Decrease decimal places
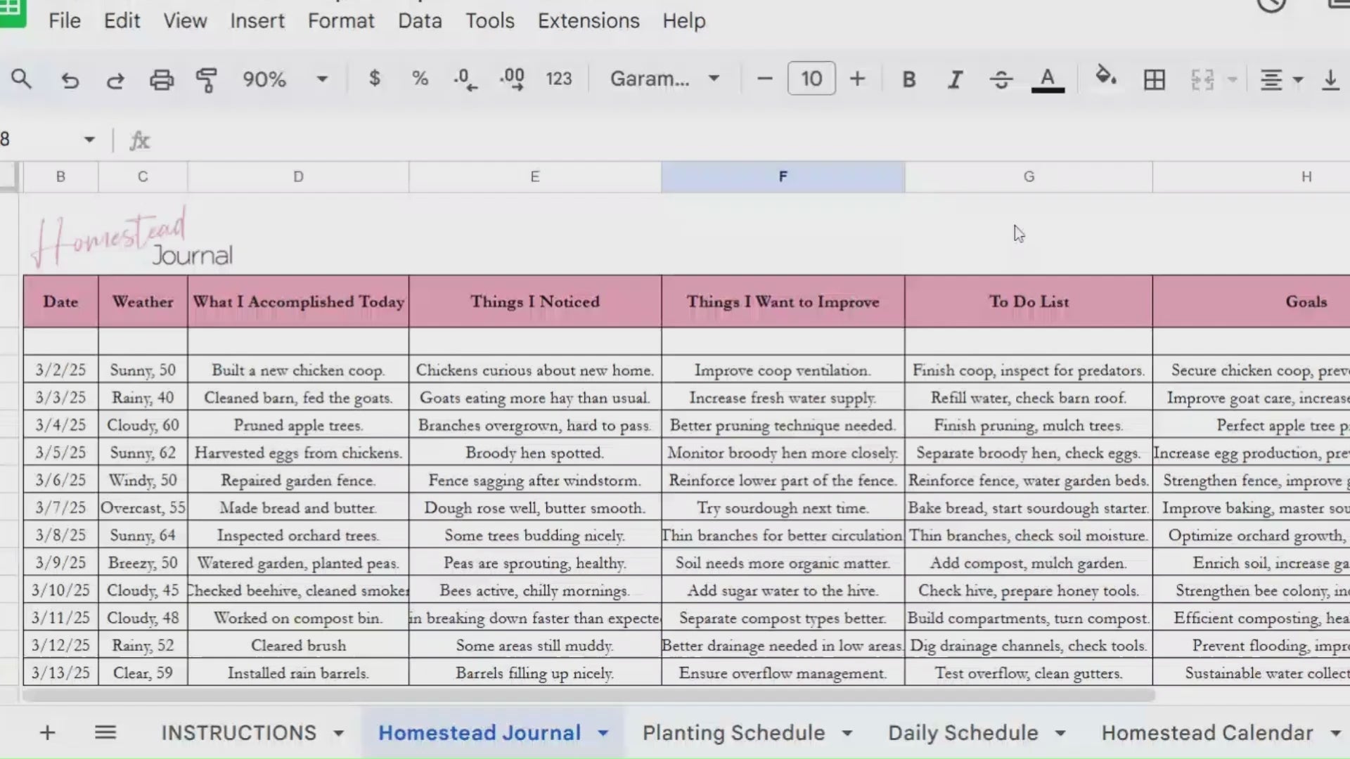The image size is (1350, 759). click(x=464, y=79)
